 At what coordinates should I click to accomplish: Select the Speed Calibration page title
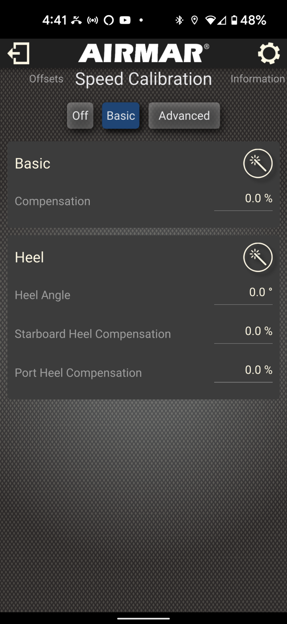(x=143, y=79)
